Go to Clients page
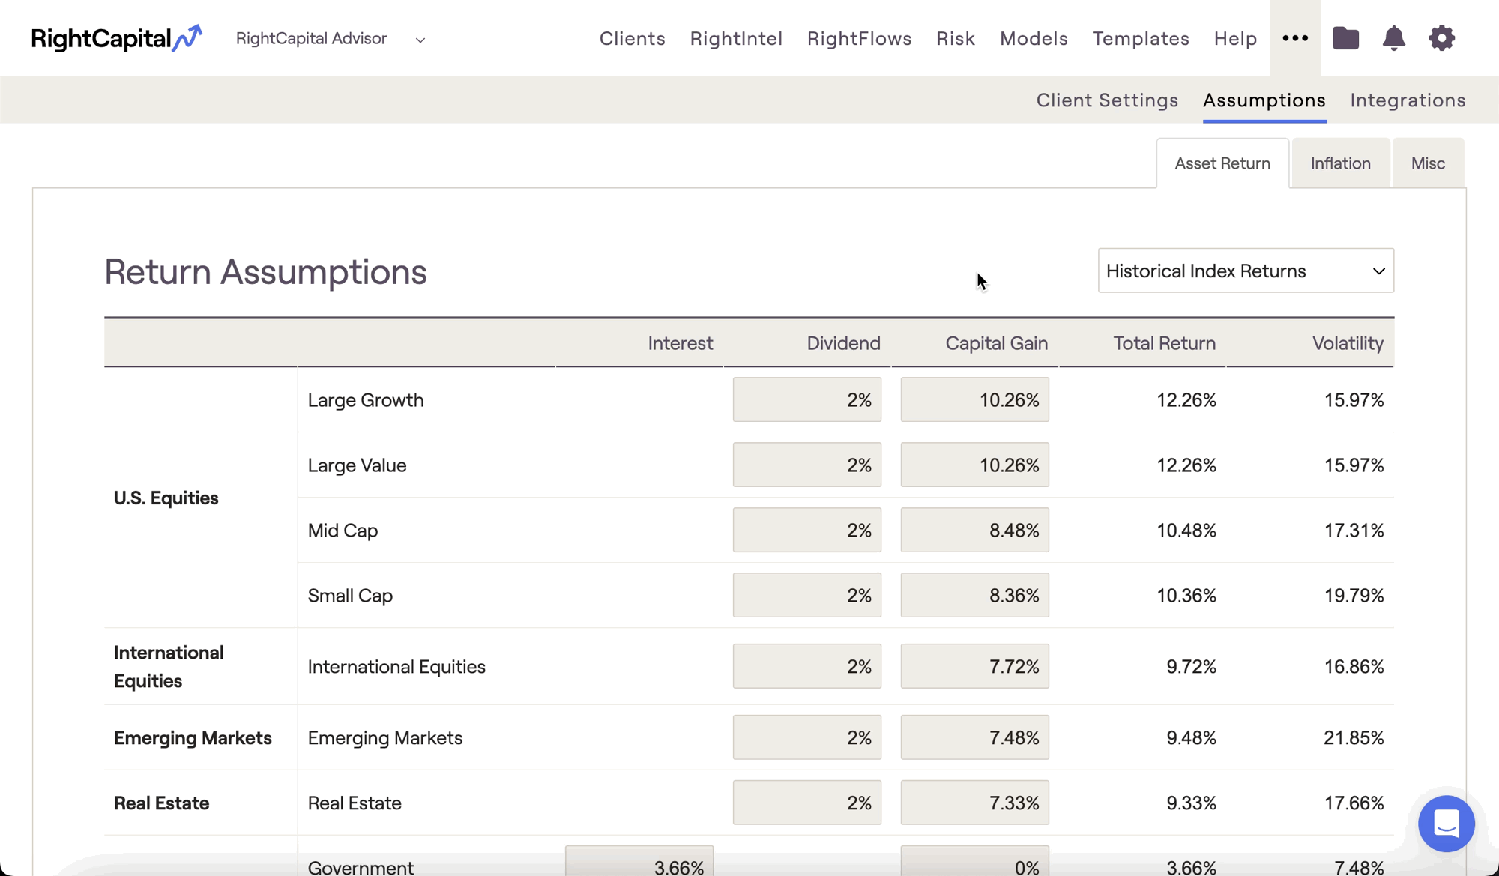Image resolution: width=1499 pixels, height=876 pixels. point(632,39)
